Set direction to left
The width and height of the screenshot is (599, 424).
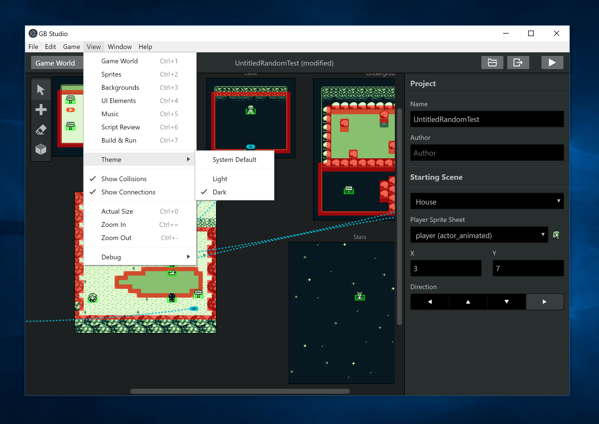430,302
